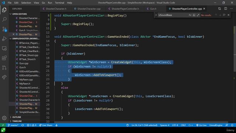Screen dimensions: 236x133
Task: Click Ln 24, Col 1 cursor position
Action: pyautogui.click(x=144, y=125)
